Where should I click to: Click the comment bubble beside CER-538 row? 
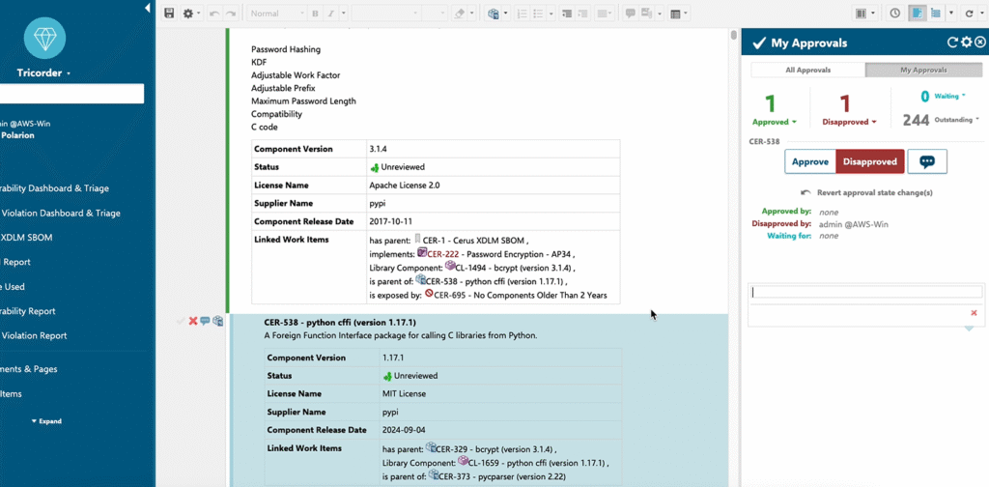[x=206, y=321]
